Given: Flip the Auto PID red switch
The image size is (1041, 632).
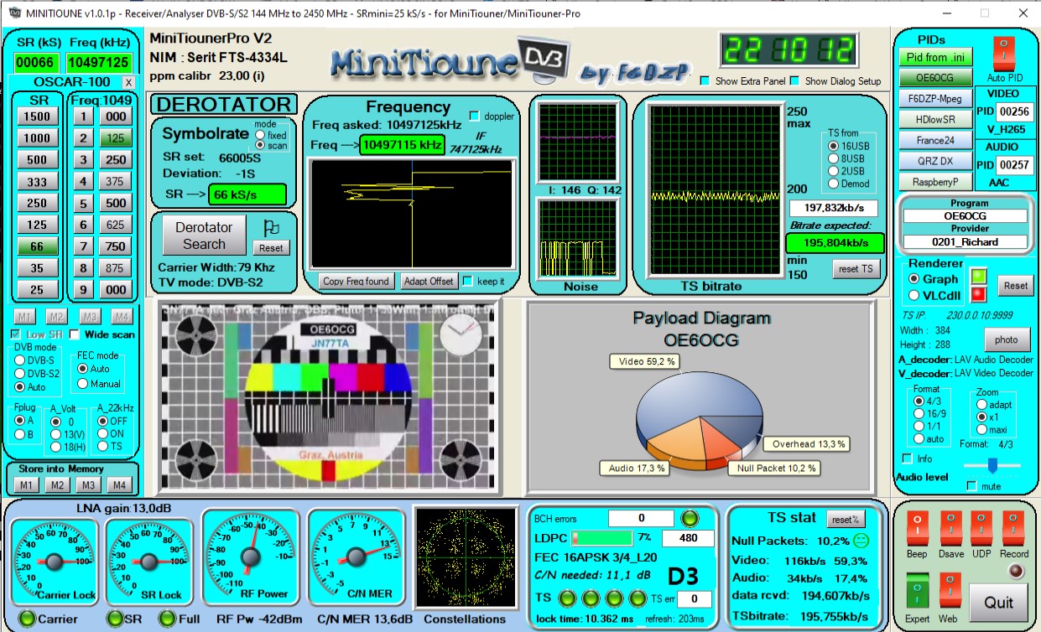Looking at the screenshot, I should (x=1004, y=54).
